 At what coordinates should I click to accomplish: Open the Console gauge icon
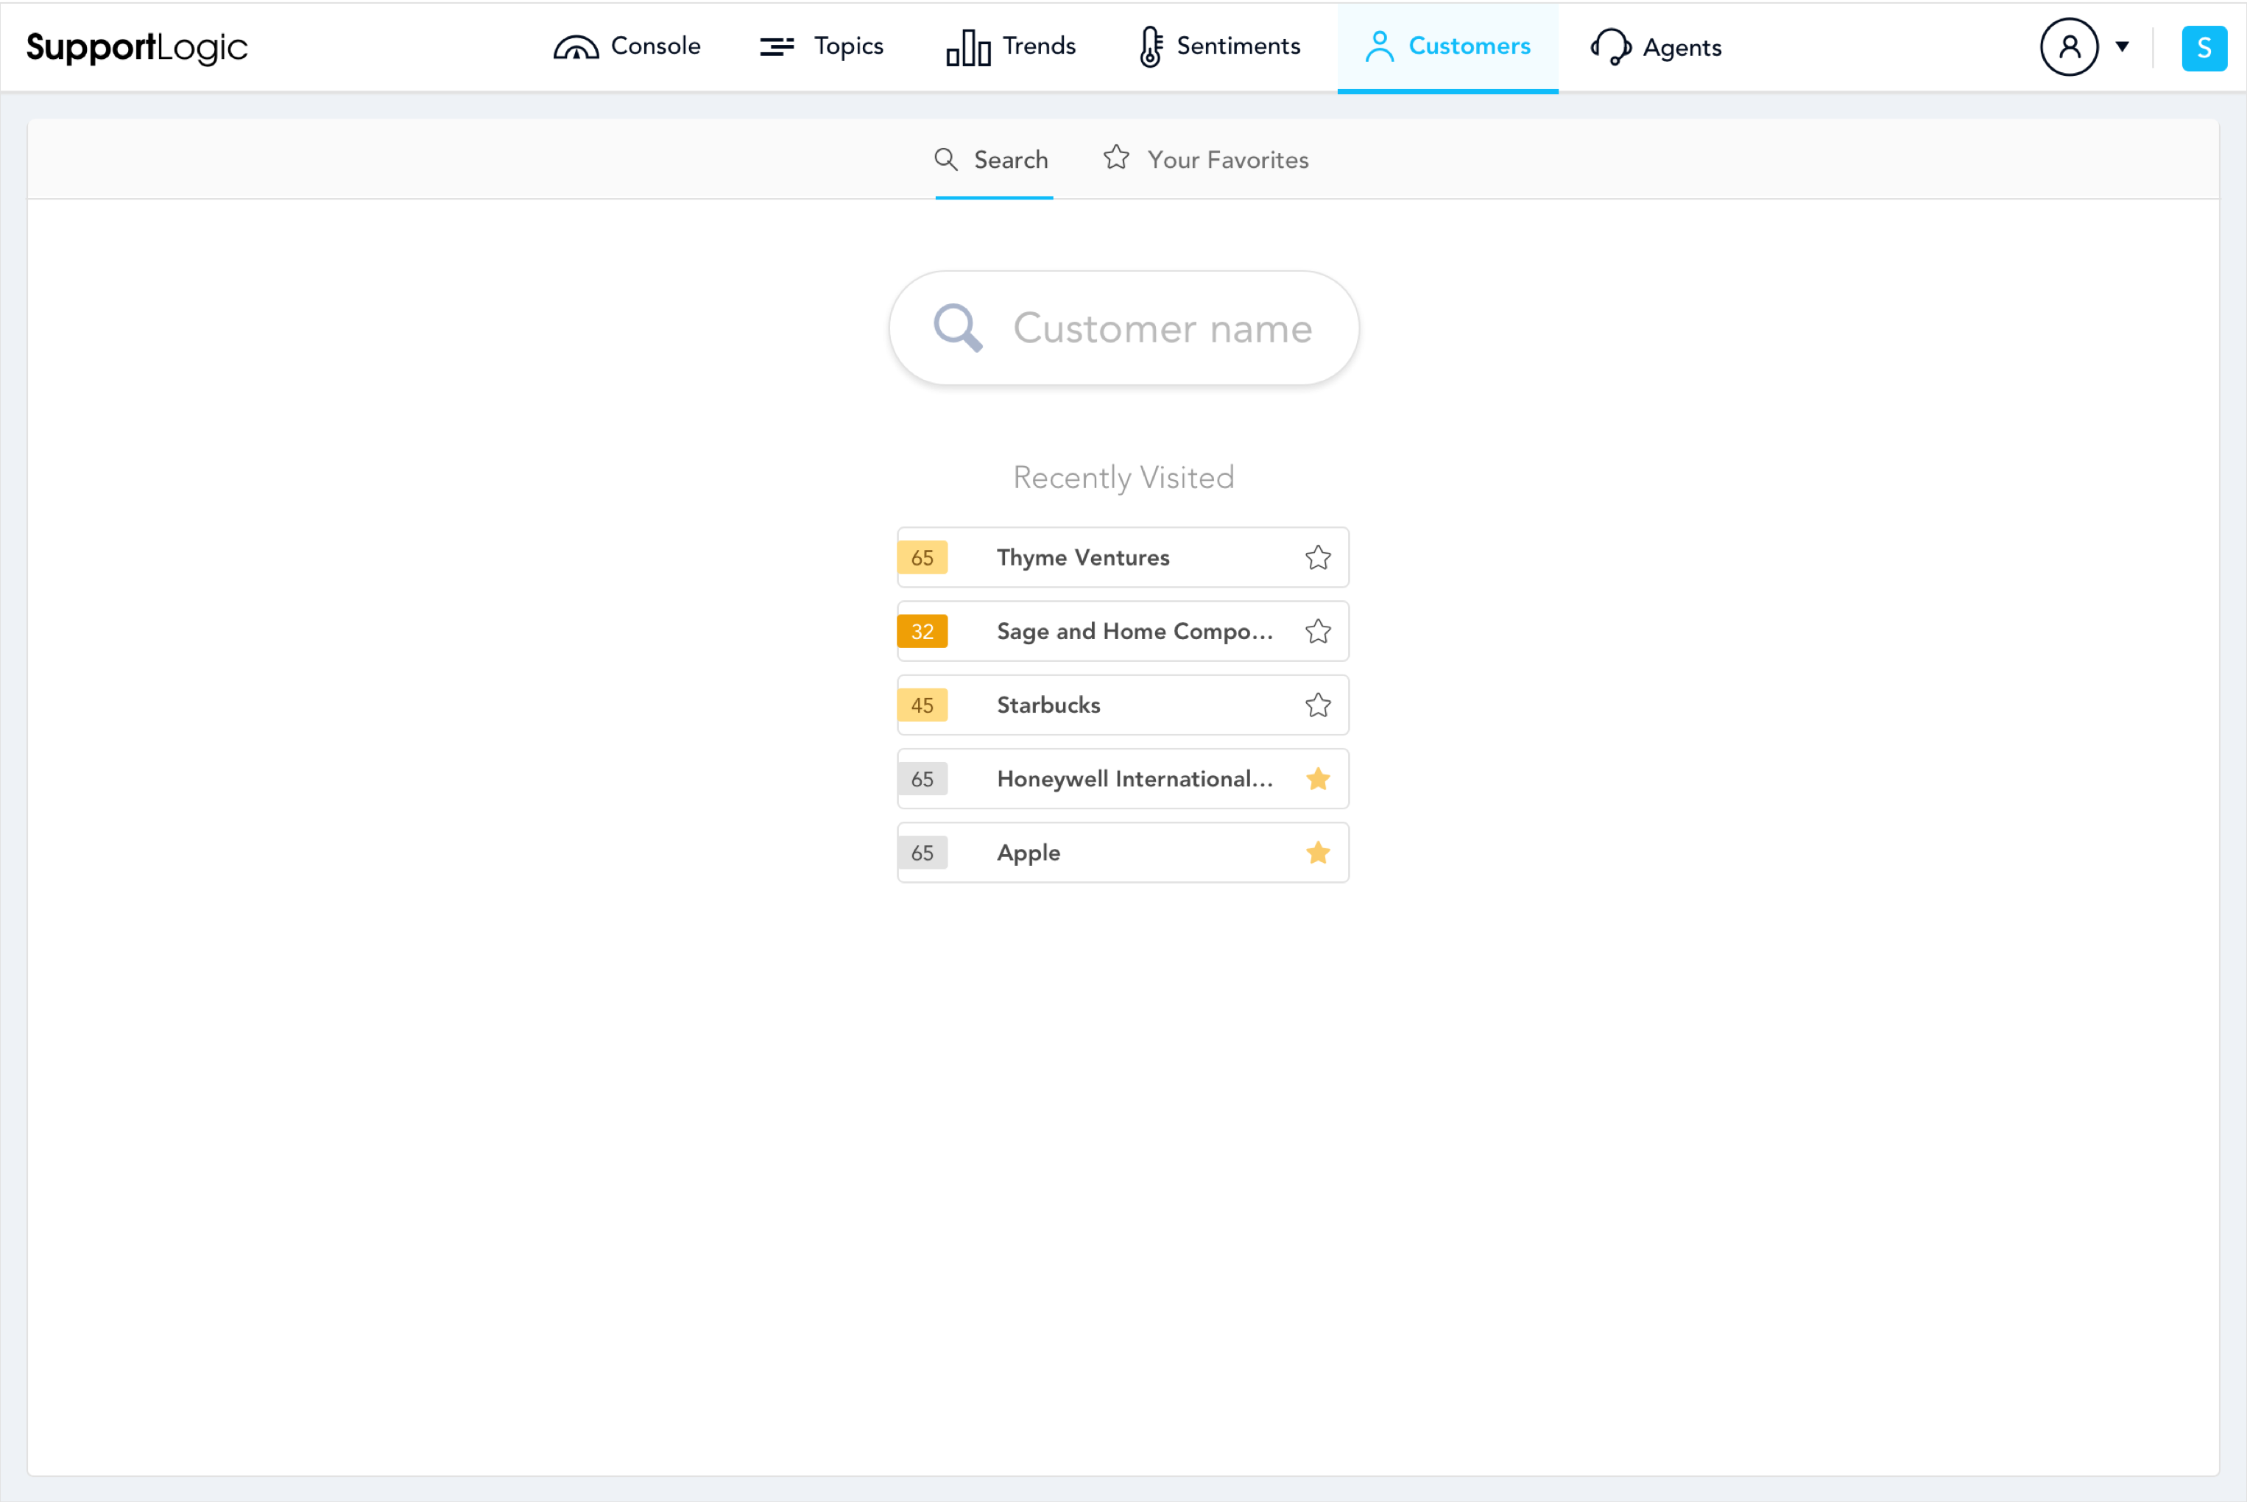click(576, 47)
